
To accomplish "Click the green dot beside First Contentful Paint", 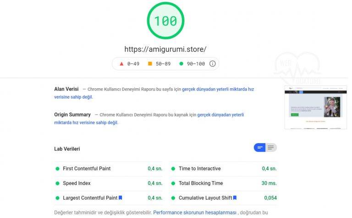I will click(57, 169).
